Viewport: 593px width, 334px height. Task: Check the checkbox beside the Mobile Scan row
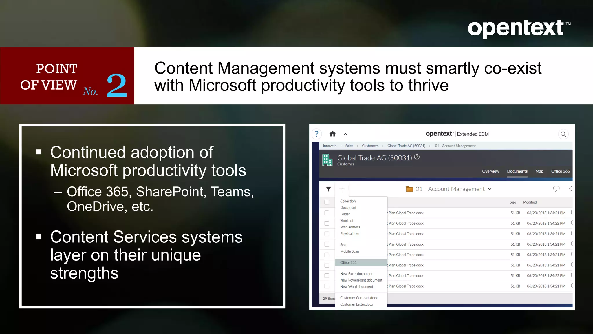point(327,255)
